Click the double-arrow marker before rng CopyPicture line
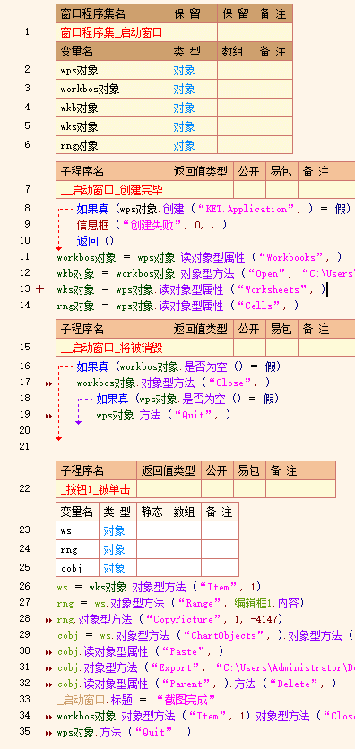 [x=48, y=620]
